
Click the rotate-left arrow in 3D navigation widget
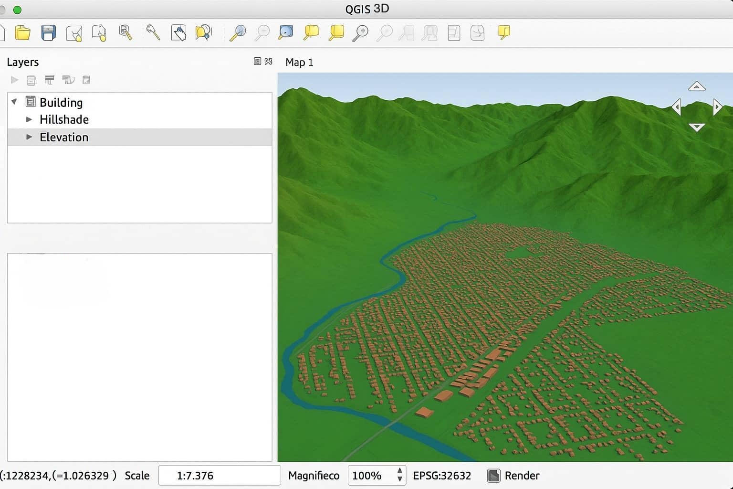click(677, 107)
